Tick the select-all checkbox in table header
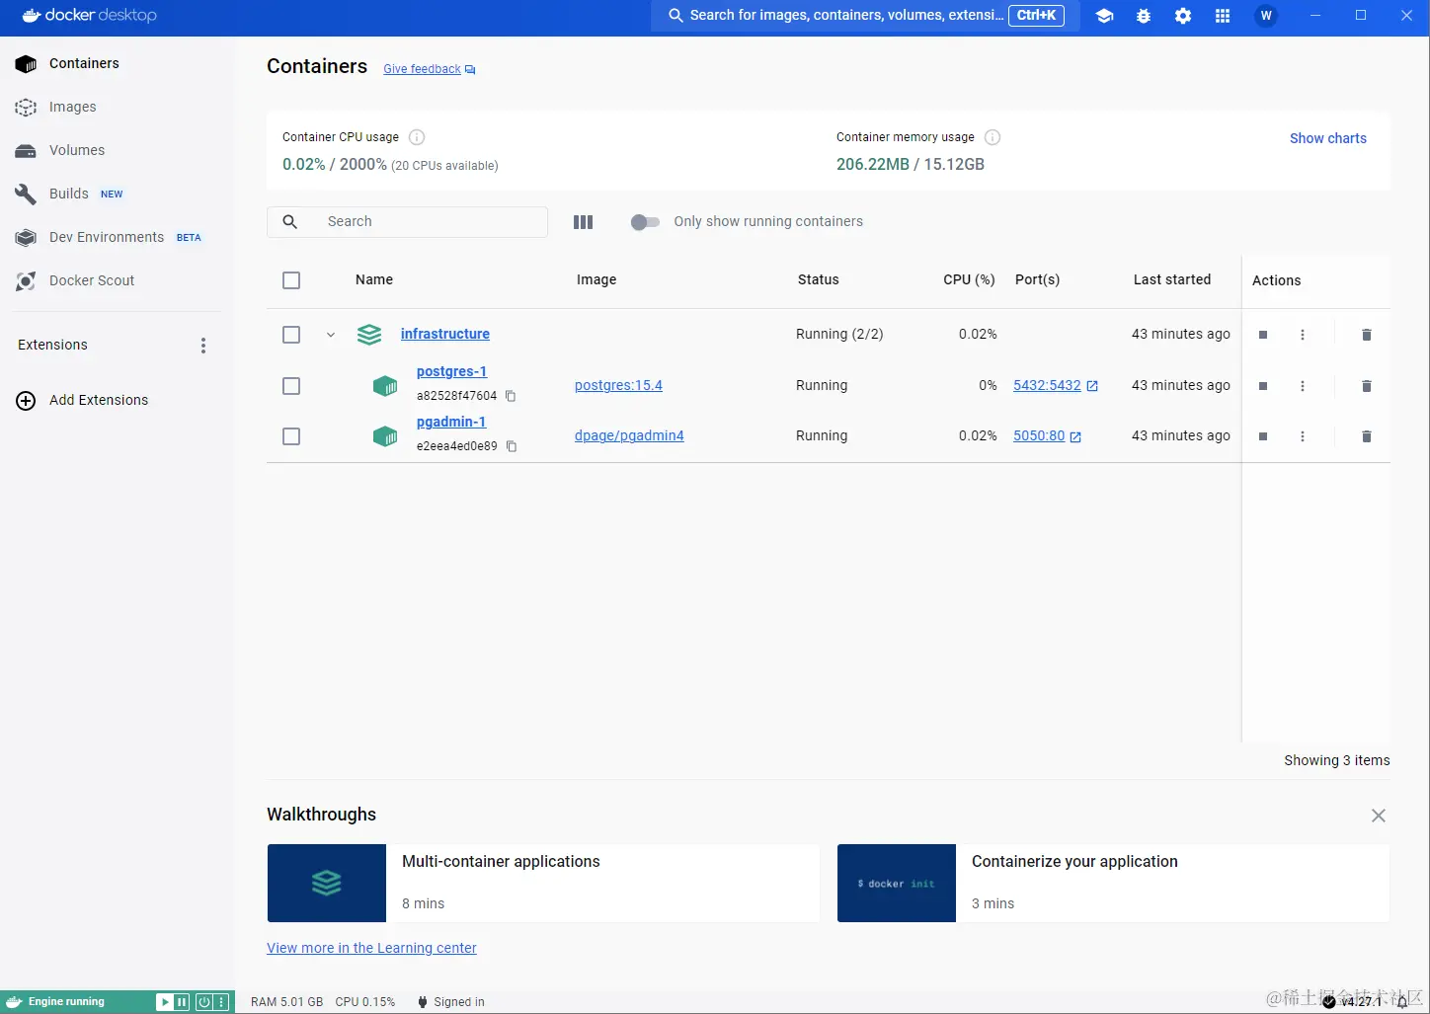The image size is (1430, 1014). tap(291, 280)
